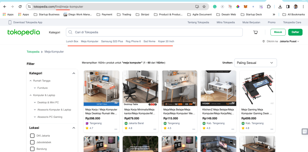Open the Chrome profile avatar
The image size is (308, 152).
296,7
